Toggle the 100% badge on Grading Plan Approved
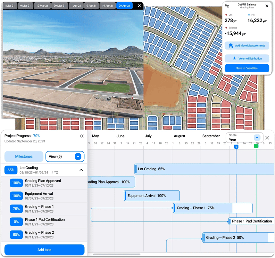This screenshot has width=275, height=258. [x=16, y=183]
